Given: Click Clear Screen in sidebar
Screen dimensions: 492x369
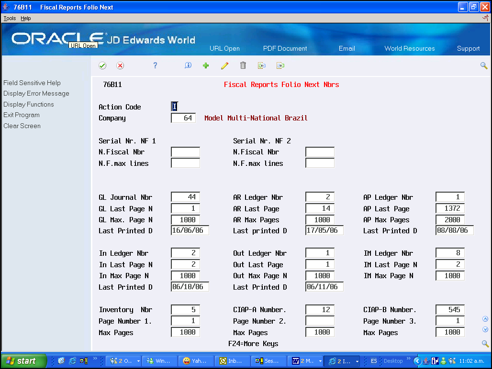Looking at the screenshot, I should click(22, 126).
